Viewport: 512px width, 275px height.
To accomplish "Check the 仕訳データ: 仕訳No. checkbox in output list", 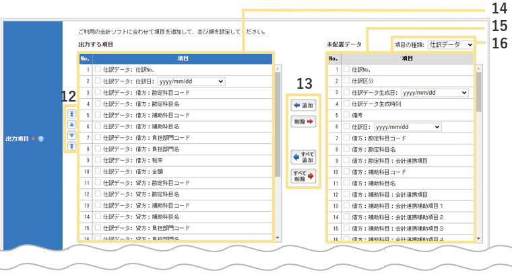I will (98, 69).
